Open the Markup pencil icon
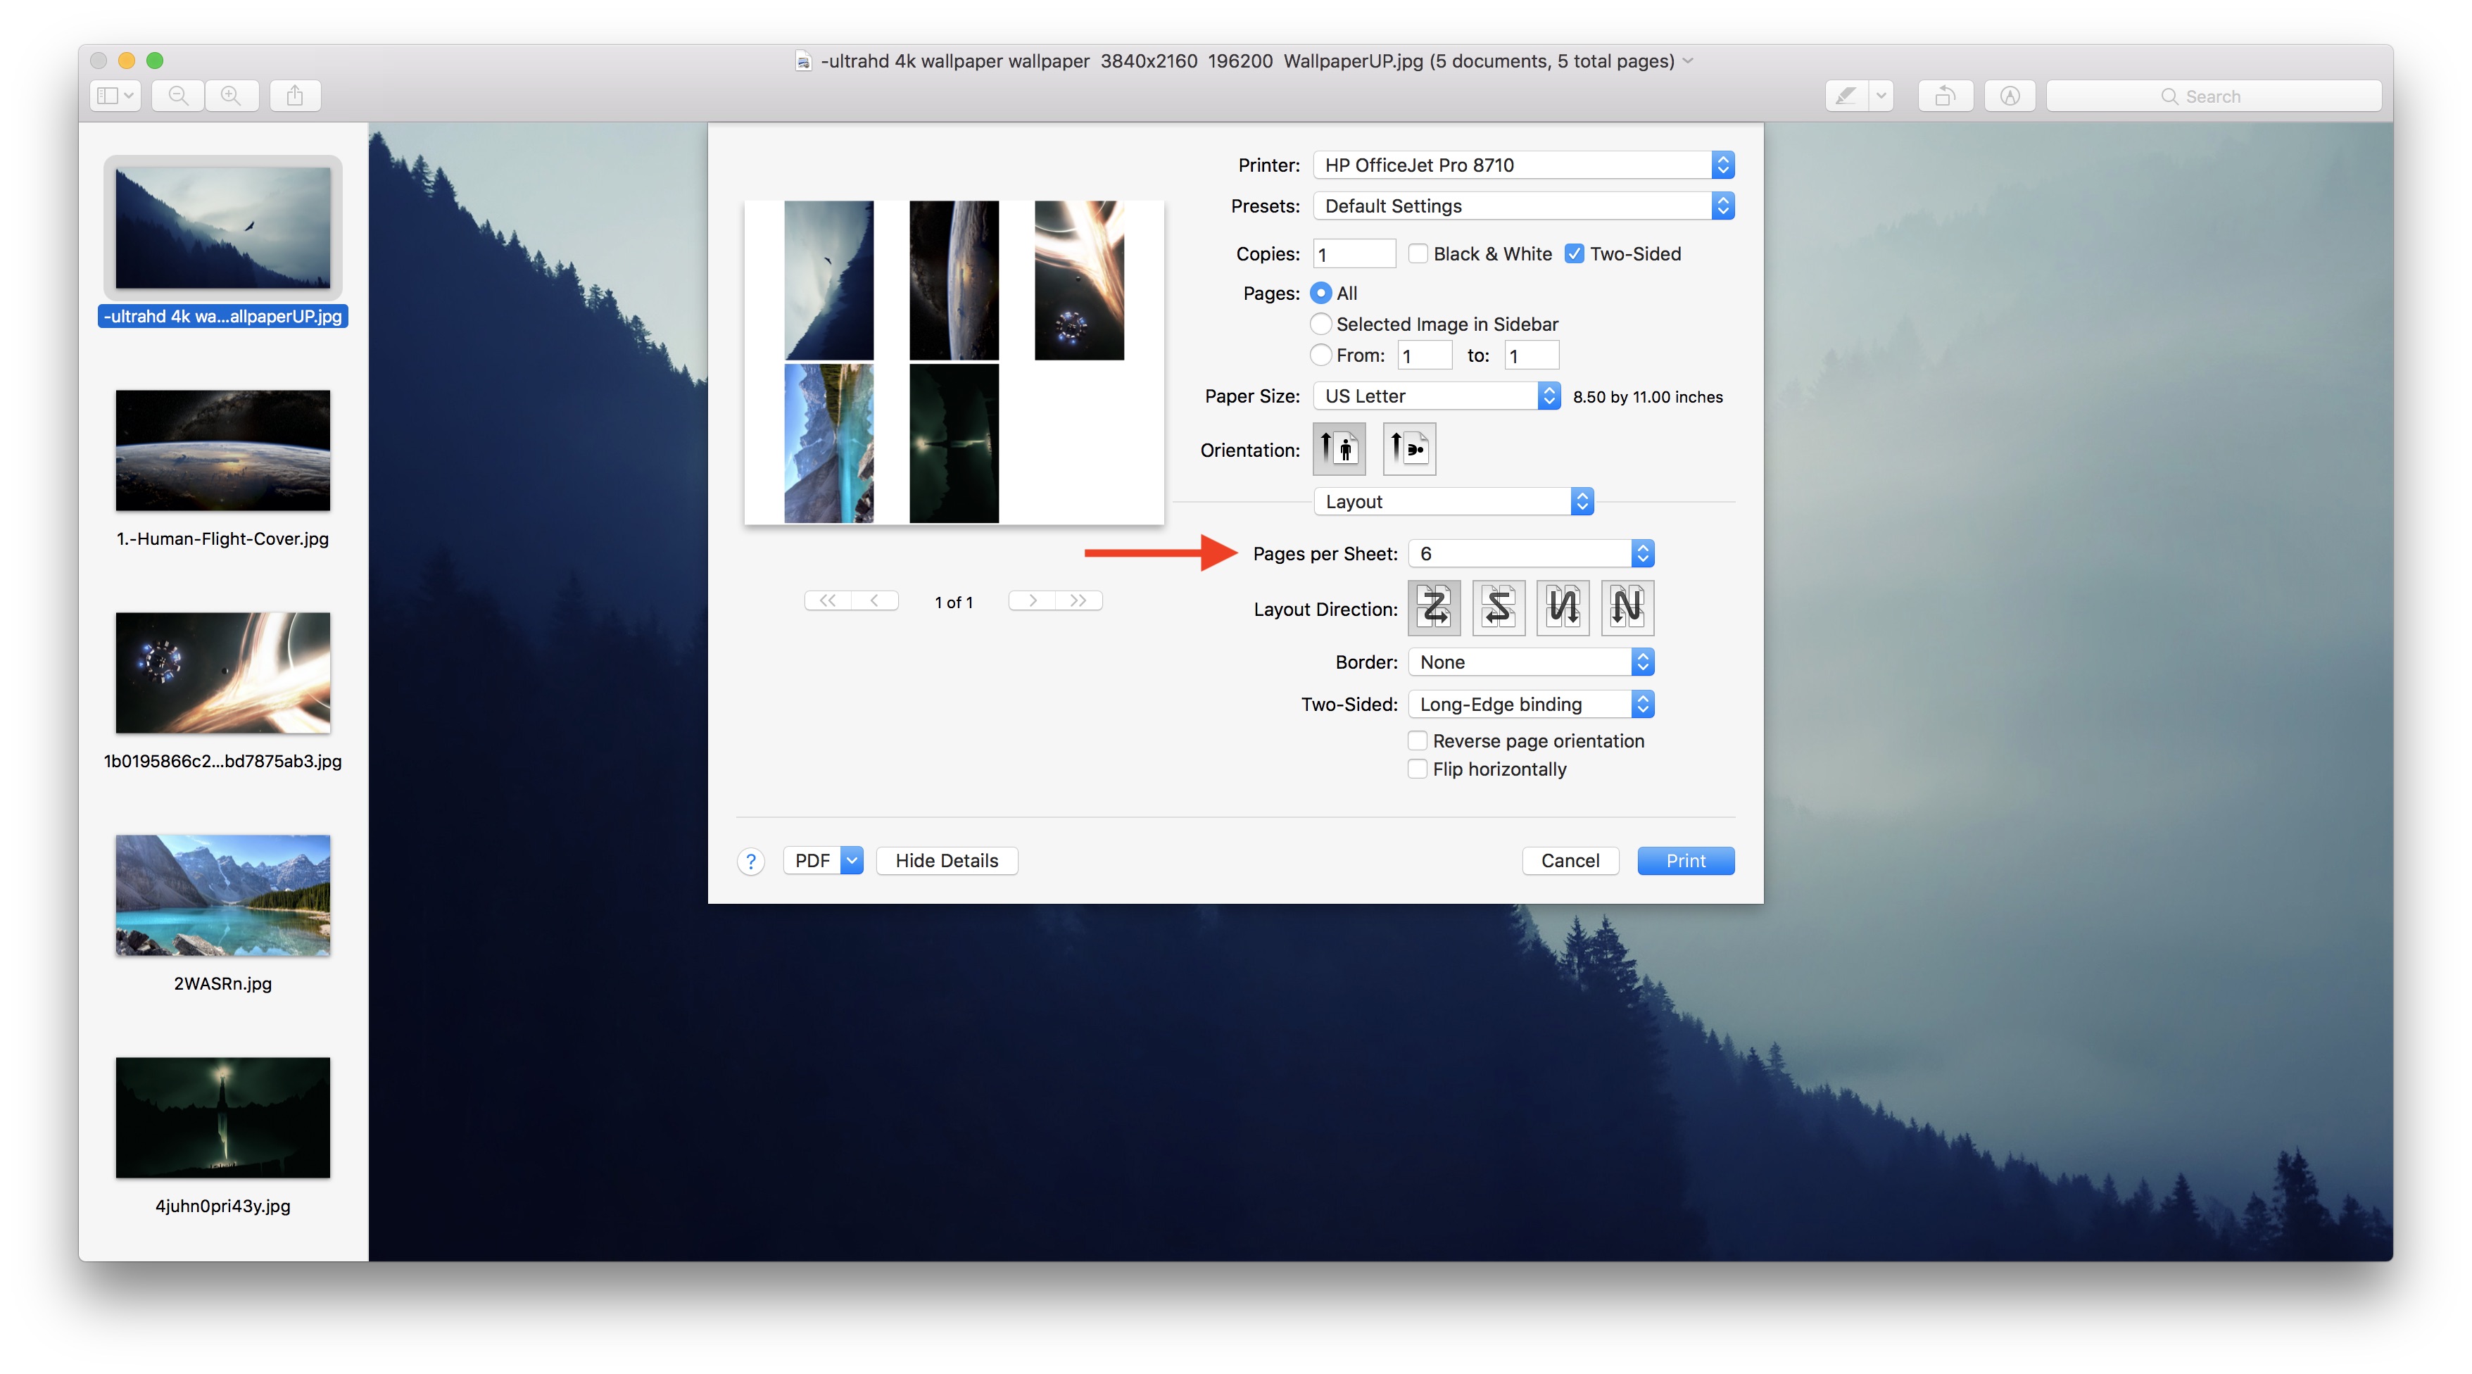Viewport: 2472px width, 1374px height. click(x=1847, y=95)
